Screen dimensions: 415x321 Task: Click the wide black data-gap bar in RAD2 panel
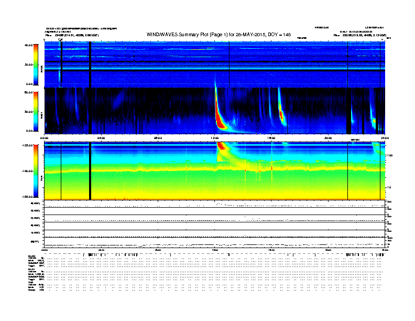pyautogui.click(x=90, y=65)
